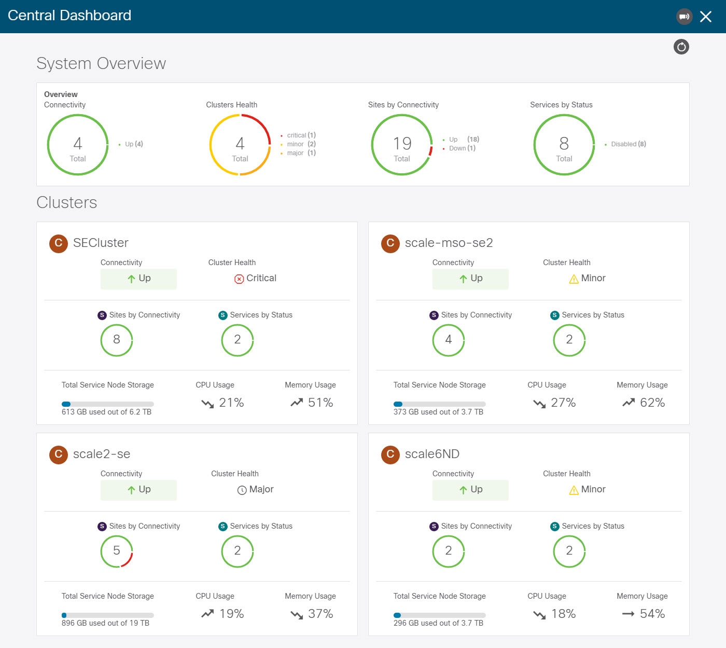Open the scale-mso-se2 cluster title
Image resolution: width=726 pixels, height=648 pixels.
click(x=449, y=243)
